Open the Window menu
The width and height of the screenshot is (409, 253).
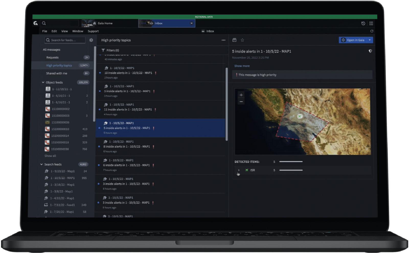coord(78,31)
